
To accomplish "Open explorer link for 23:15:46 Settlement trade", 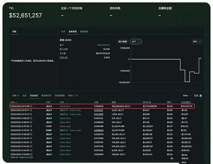I will click(31, 106).
